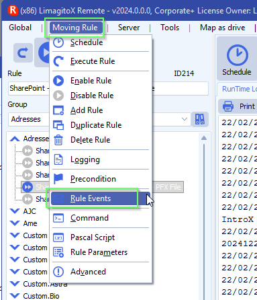Click the envelope icon beside Rule Events
The image size is (257, 300).
point(58,198)
